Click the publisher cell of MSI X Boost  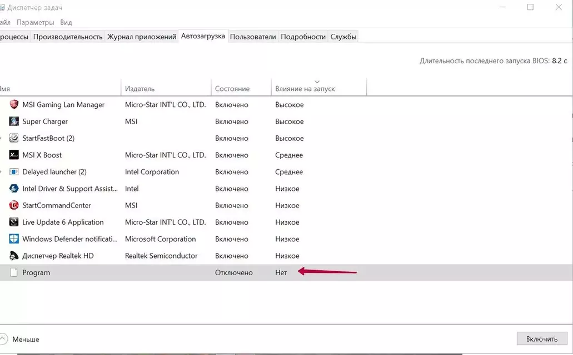[166, 155]
